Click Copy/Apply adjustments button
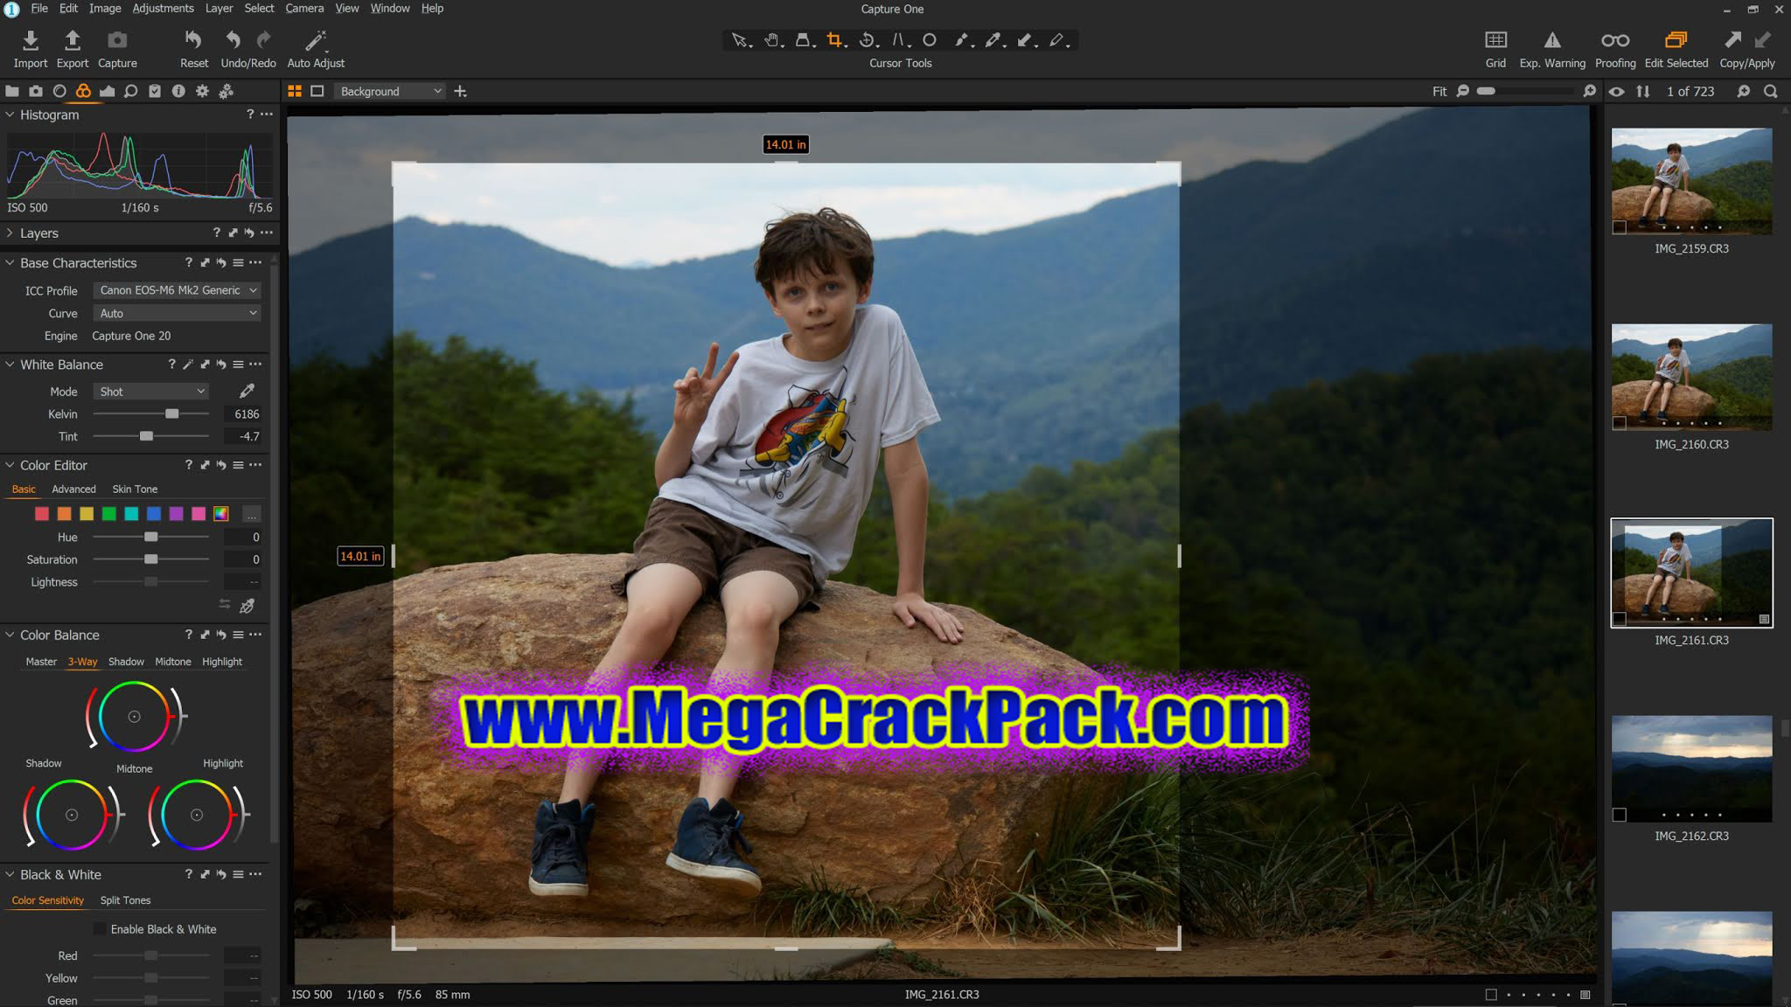Image resolution: width=1791 pixels, height=1007 pixels. [1746, 48]
